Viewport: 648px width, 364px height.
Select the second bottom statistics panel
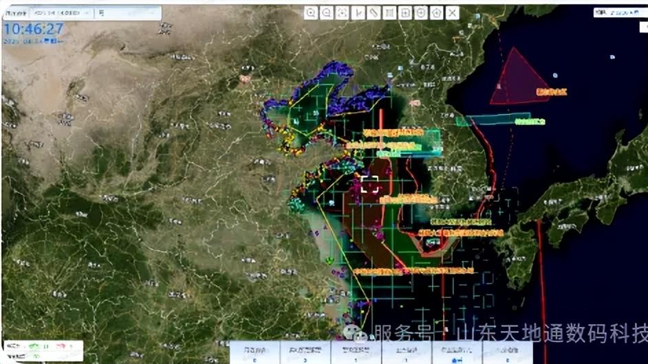pos(305,352)
